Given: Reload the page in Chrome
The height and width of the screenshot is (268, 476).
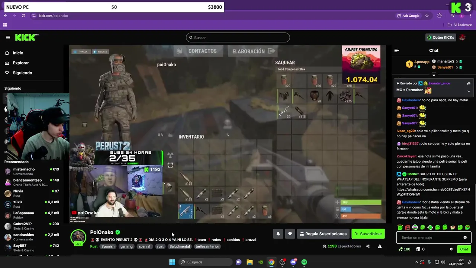Looking at the screenshot, I should [23, 16].
